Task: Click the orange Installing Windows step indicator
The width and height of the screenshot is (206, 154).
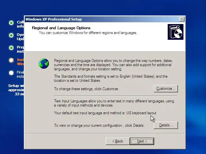Action: 11,60
